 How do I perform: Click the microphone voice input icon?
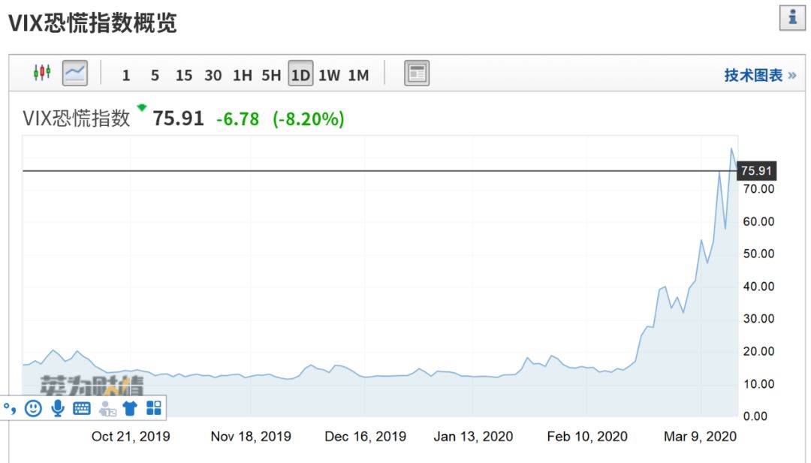(58, 409)
